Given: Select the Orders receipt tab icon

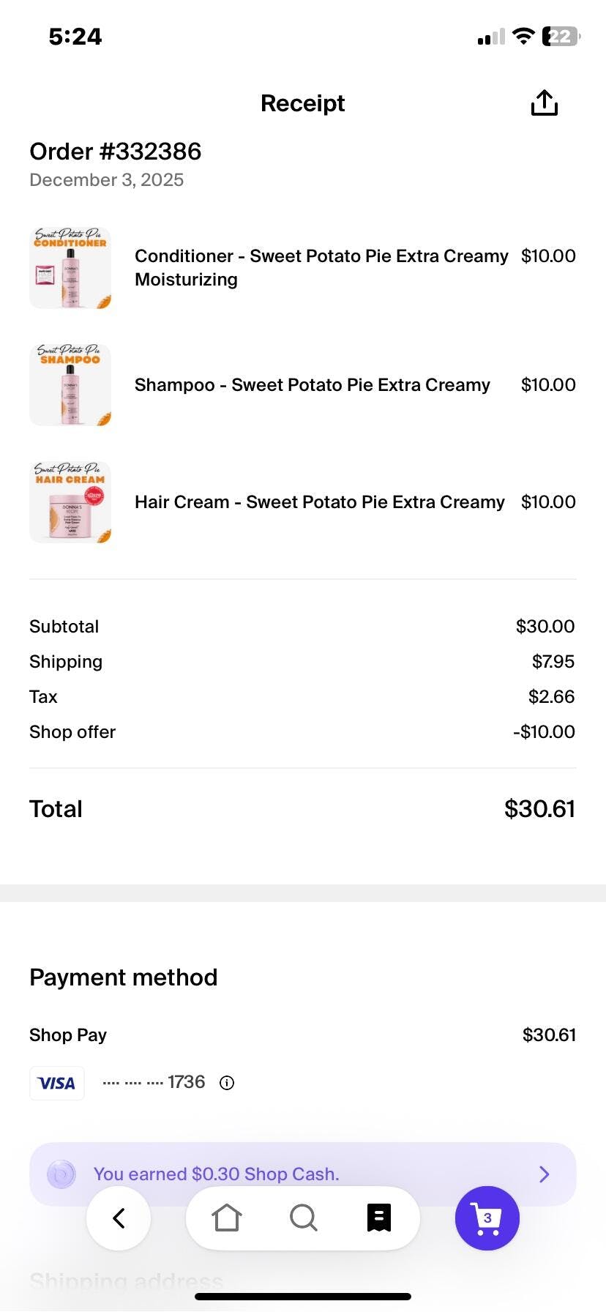Looking at the screenshot, I should (x=379, y=1218).
